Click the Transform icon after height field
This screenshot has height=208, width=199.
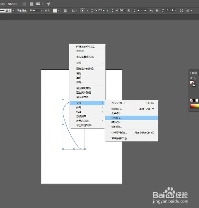click(182, 10)
